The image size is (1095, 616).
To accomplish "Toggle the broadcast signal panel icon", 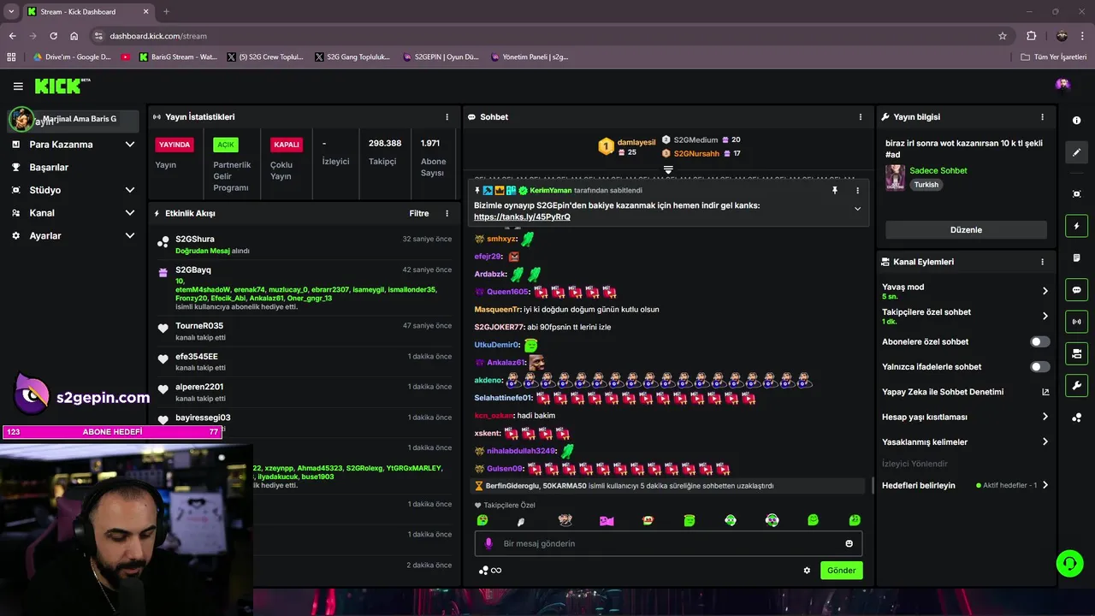I will tap(1077, 322).
